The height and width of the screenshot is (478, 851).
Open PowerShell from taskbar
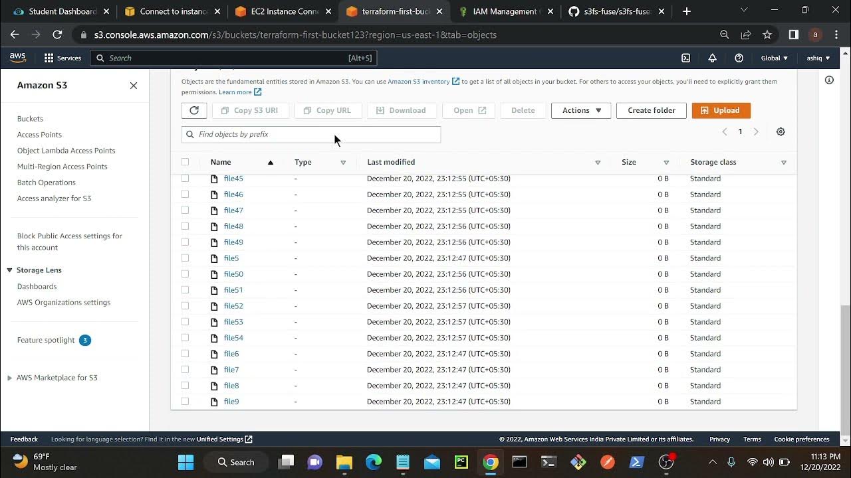pyautogui.click(x=636, y=462)
